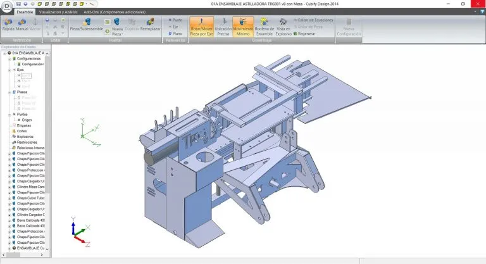Select Restricciones item in the tree
This screenshot has height=264, width=486.
click(x=27, y=142)
